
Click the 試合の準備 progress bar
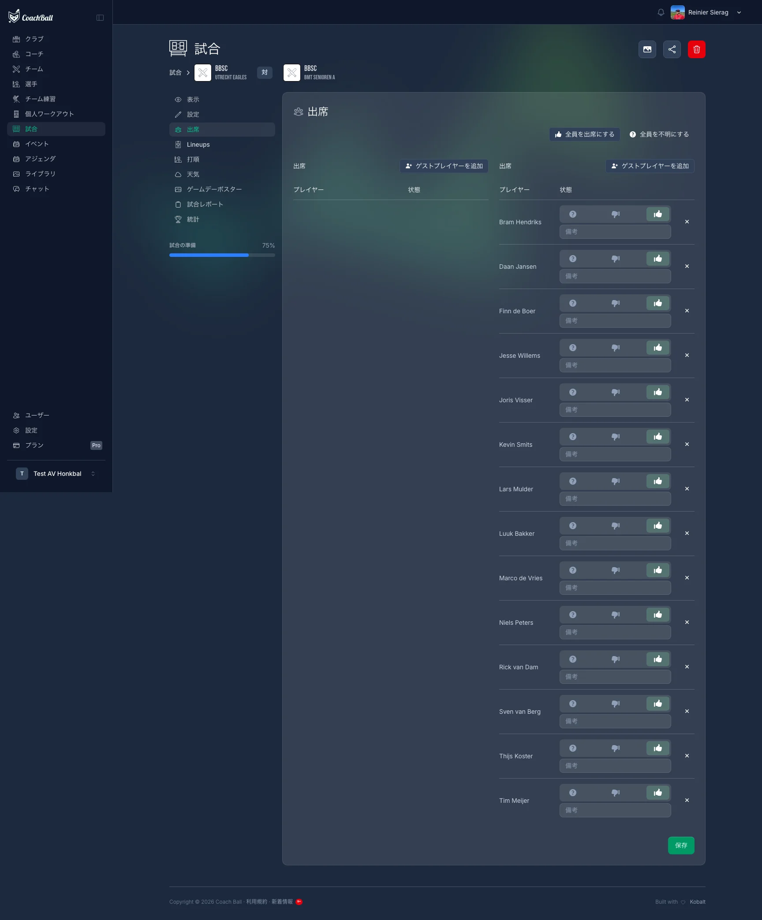(x=222, y=255)
